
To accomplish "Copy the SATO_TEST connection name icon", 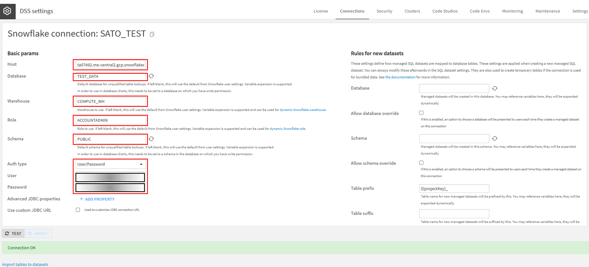I will 152,34.
